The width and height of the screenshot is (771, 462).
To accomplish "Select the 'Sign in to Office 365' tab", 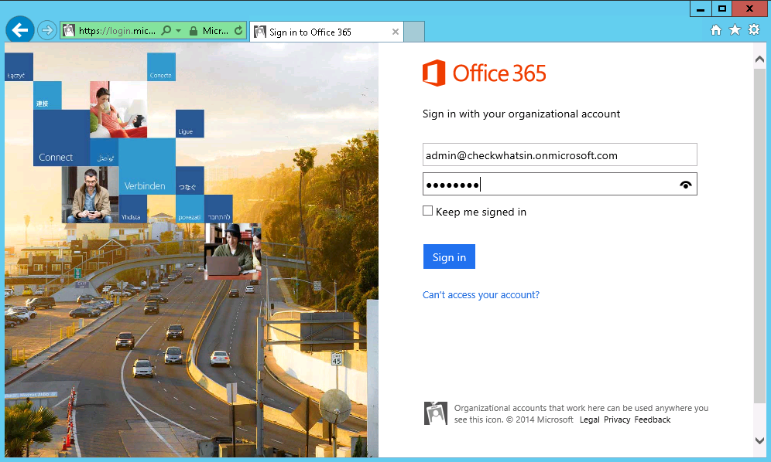I will tap(327, 32).
